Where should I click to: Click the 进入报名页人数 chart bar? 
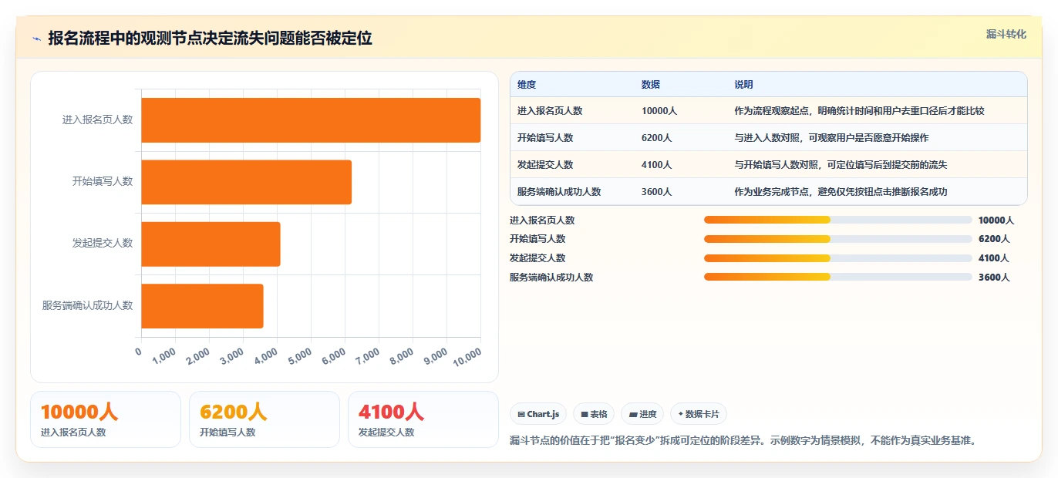tap(311, 120)
